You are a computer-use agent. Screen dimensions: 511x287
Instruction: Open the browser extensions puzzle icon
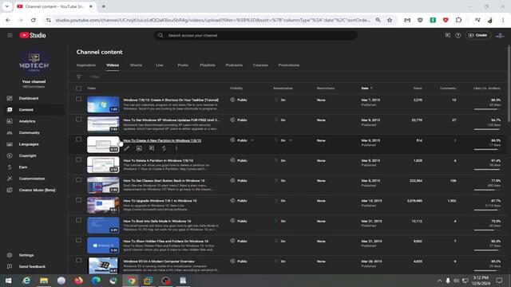458,20
